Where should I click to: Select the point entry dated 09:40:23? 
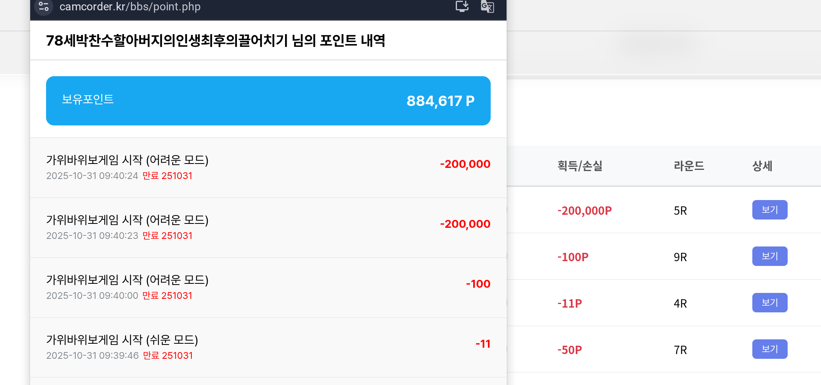point(268,227)
